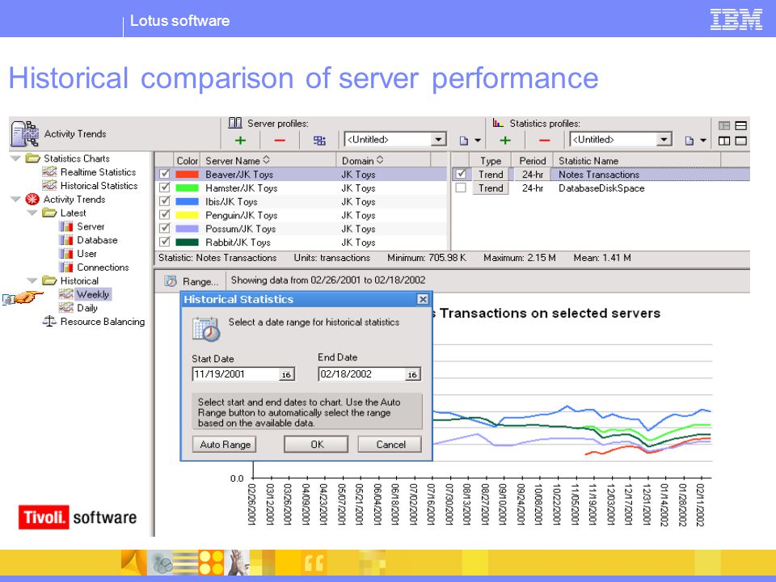
Task: Uncheck Hamster/JK Toys server
Action: [x=165, y=188]
